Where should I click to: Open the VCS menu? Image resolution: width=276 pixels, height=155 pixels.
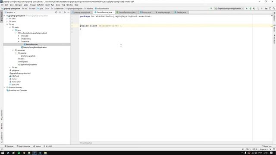63,5
